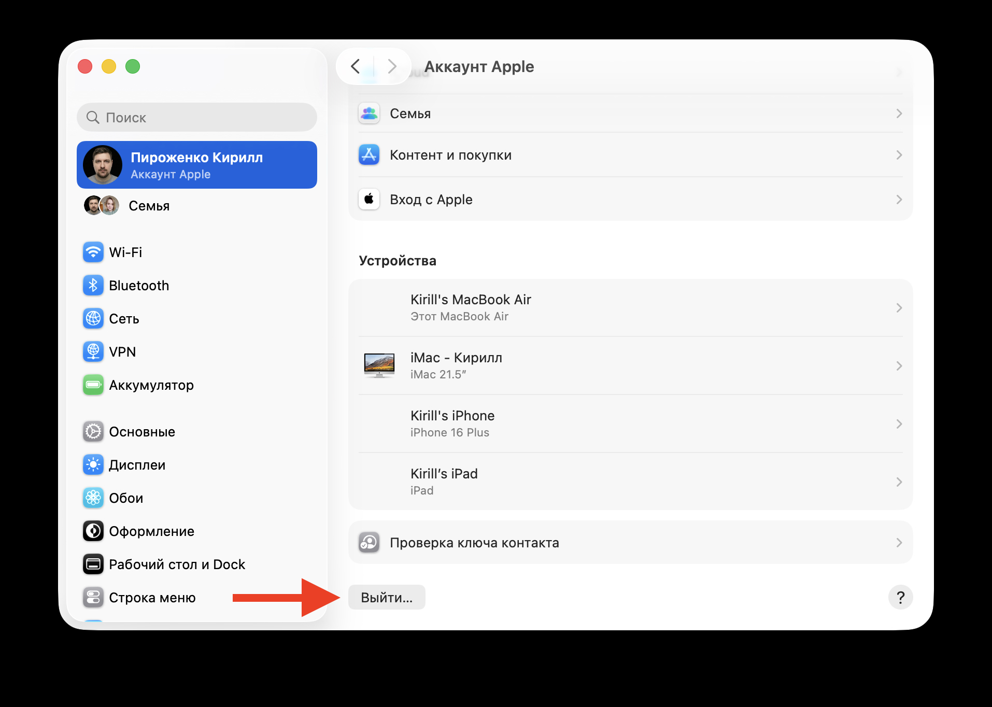This screenshot has width=992, height=707.
Task: Open help via the question mark button
Action: [901, 597]
